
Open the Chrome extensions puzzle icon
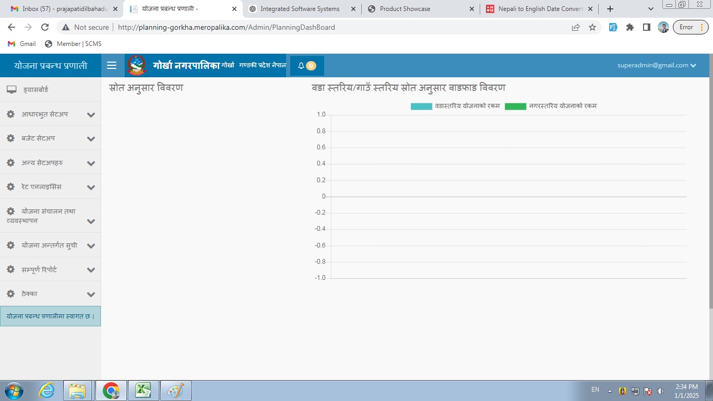pos(630,27)
